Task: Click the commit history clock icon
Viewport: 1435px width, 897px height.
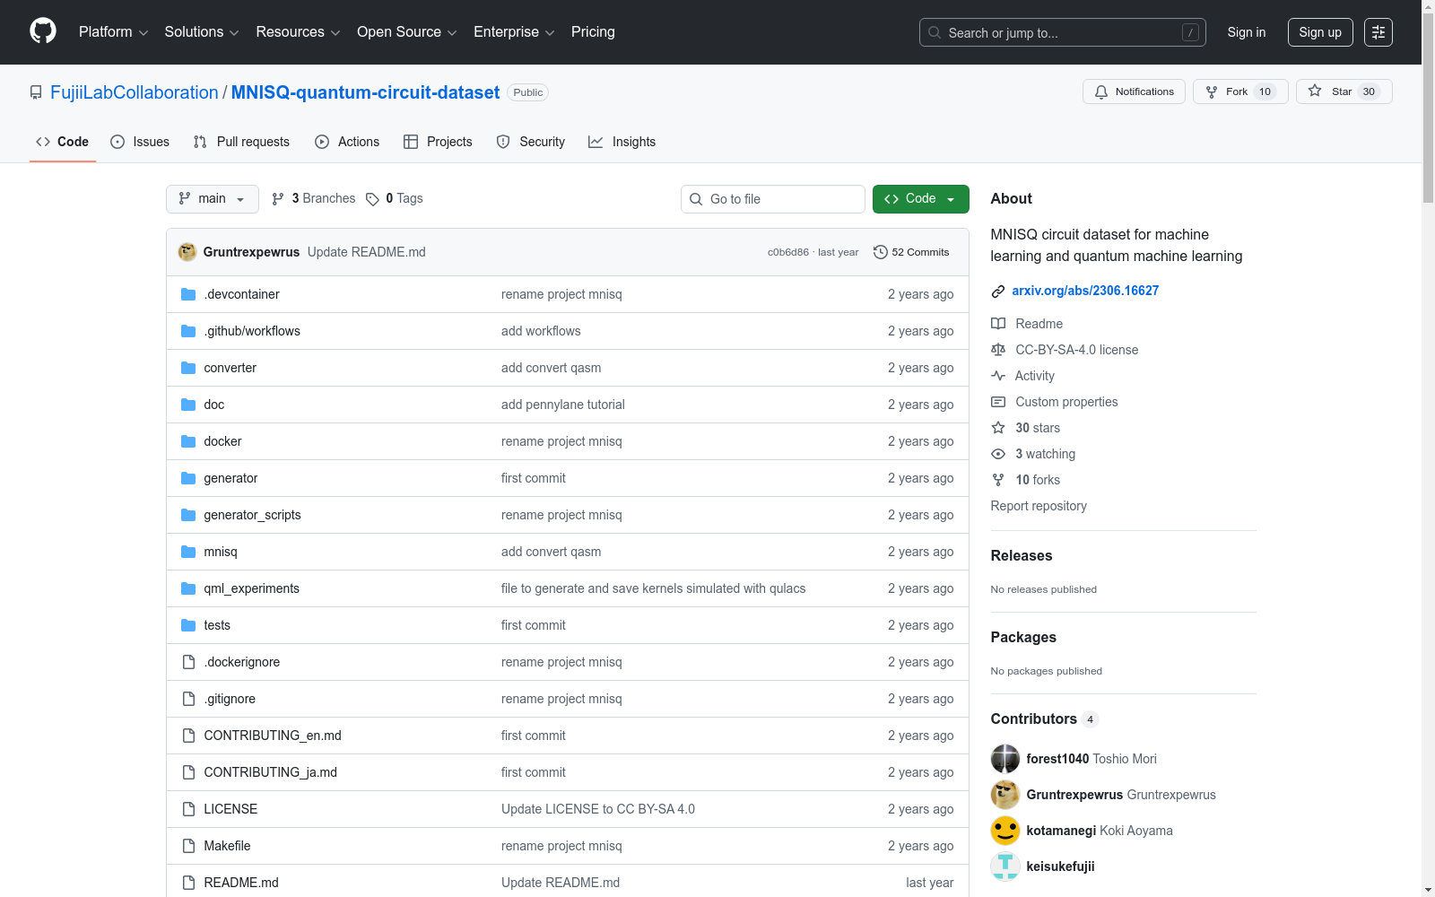Action: 881,252
